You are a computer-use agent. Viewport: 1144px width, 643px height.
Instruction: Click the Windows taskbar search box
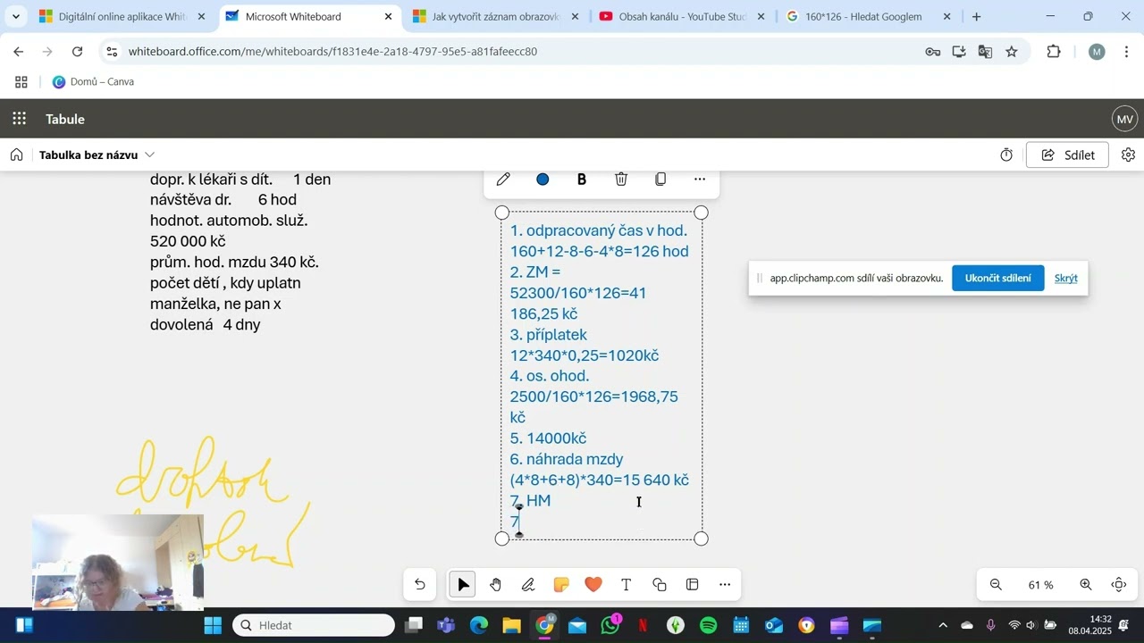coord(314,625)
